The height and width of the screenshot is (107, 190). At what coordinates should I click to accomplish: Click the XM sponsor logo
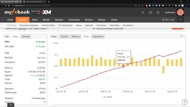46,12
